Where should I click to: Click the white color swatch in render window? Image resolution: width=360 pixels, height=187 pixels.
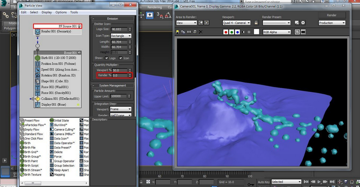[256, 33]
